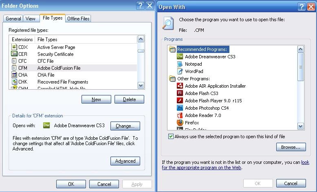Image resolution: width=317 pixels, height=192 pixels.
Task: Click the Other Programs folder icon
Action: coord(172,79)
